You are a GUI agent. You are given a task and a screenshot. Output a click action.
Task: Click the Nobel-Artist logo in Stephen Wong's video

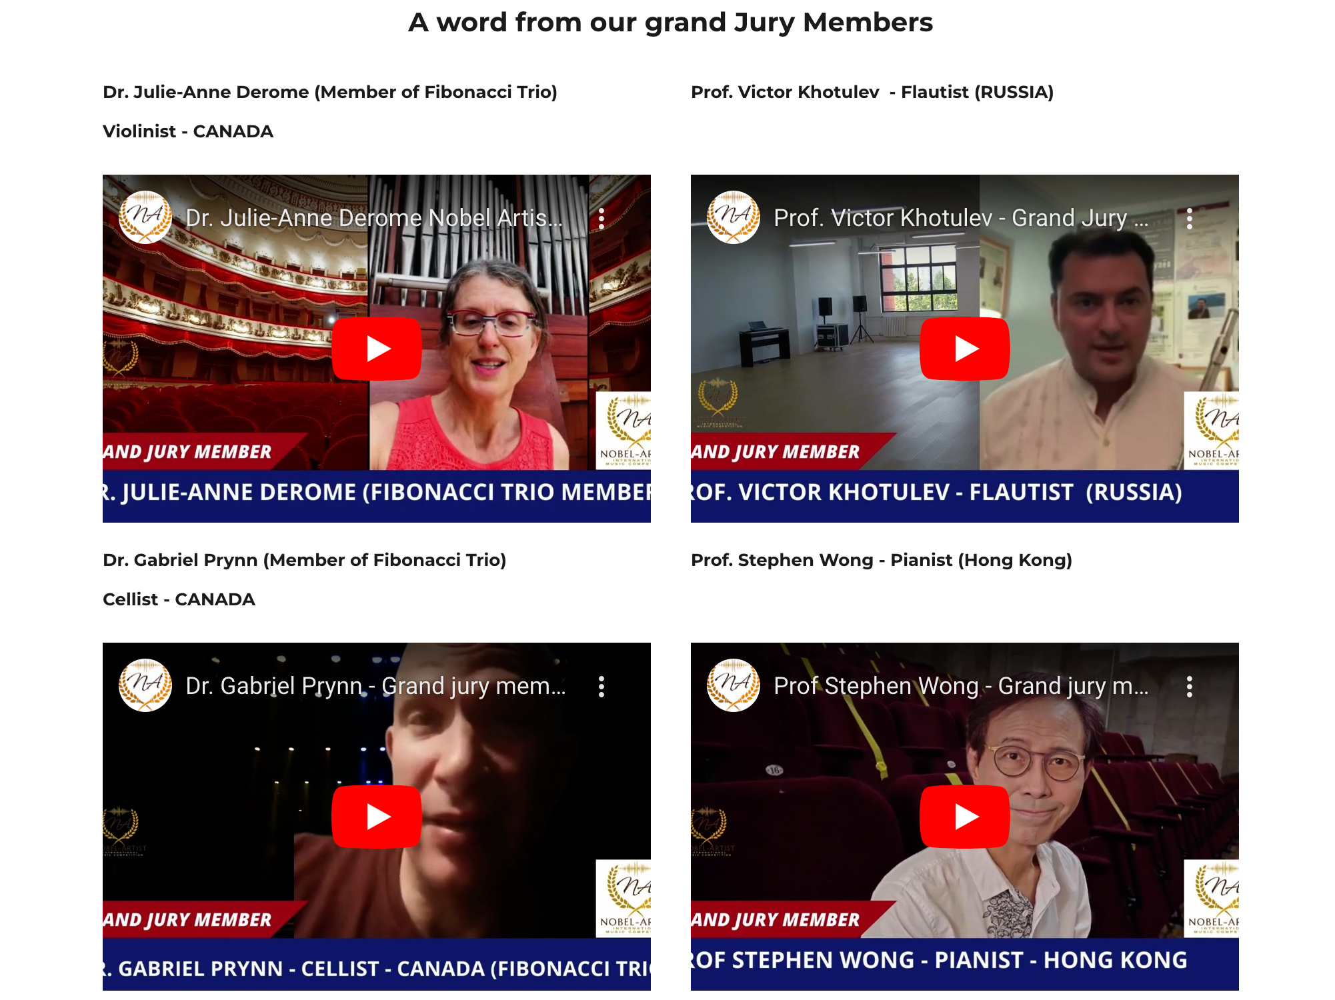[x=1212, y=899]
